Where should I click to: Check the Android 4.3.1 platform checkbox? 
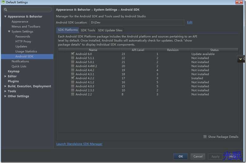[73, 74]
